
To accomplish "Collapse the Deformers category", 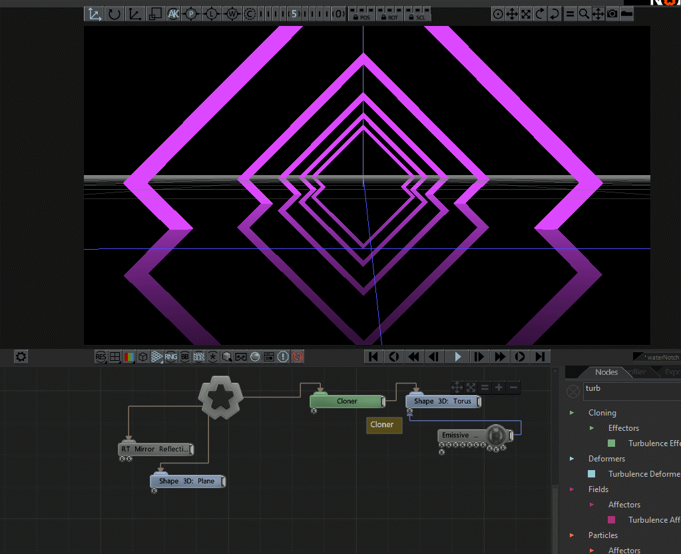I will click(x=572, y=459).
